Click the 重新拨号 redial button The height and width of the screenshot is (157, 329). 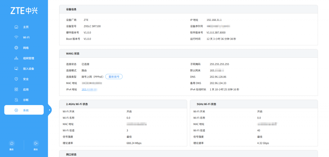pos(114,77)
